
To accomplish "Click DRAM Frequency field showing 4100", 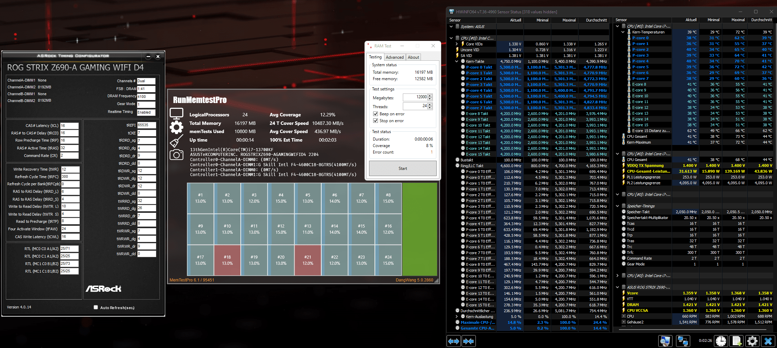I will pos(146,97).
